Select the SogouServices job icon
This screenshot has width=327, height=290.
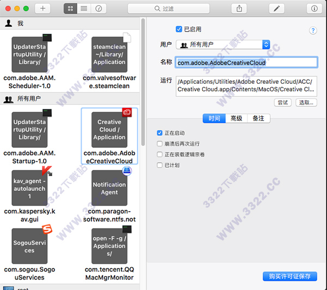coord(29,246)
